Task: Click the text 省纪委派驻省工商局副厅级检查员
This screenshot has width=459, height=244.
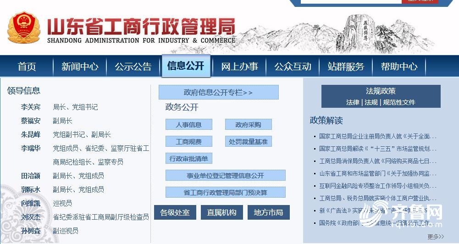Action: [x=101, y=217]
